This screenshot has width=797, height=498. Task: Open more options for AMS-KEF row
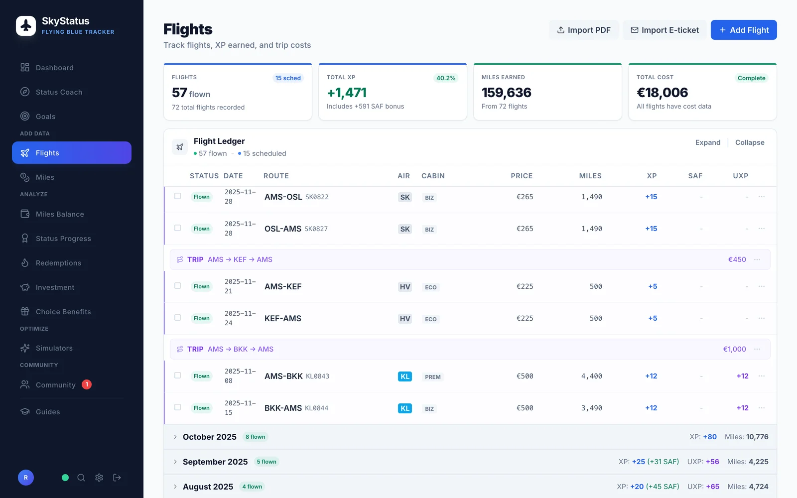pos(762,286)
